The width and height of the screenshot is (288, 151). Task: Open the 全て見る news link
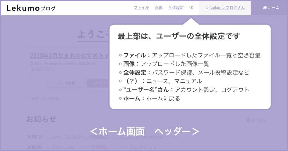coord(259,120)
